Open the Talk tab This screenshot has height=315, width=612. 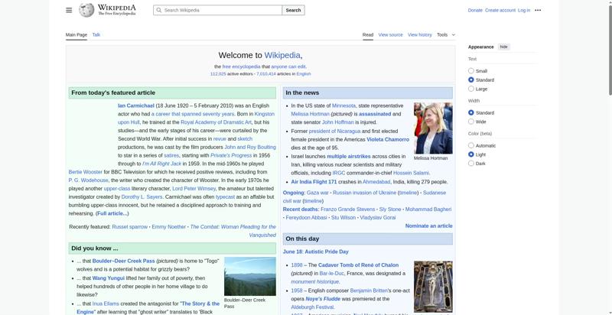(x=96, y=34)
